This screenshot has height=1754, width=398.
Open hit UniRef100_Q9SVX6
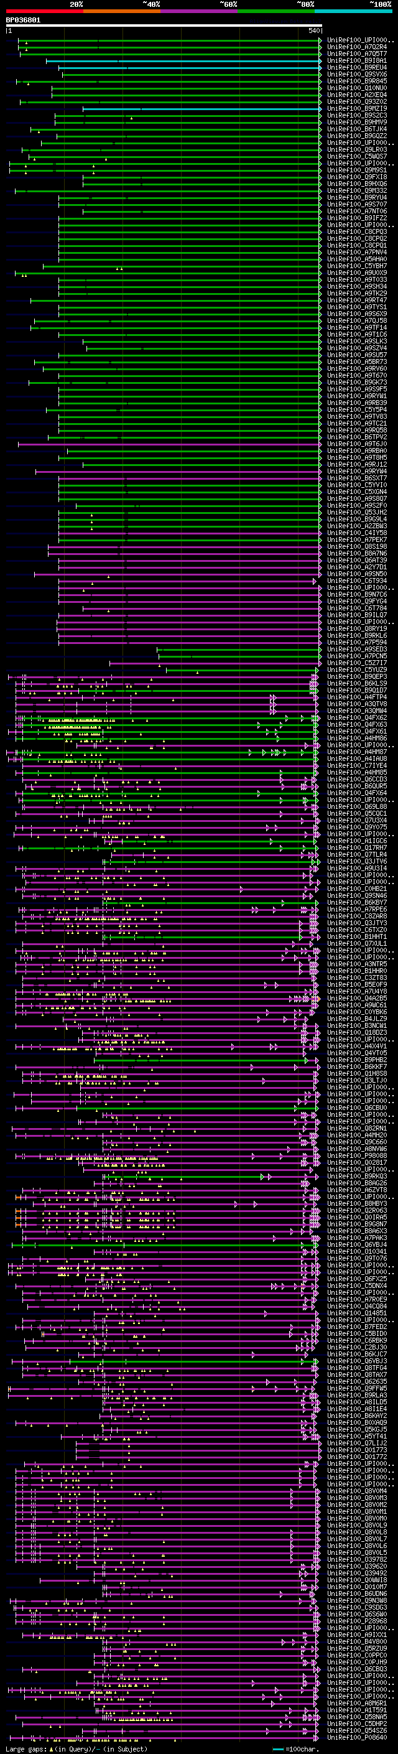pyautogui.click(x=357, y=74)
